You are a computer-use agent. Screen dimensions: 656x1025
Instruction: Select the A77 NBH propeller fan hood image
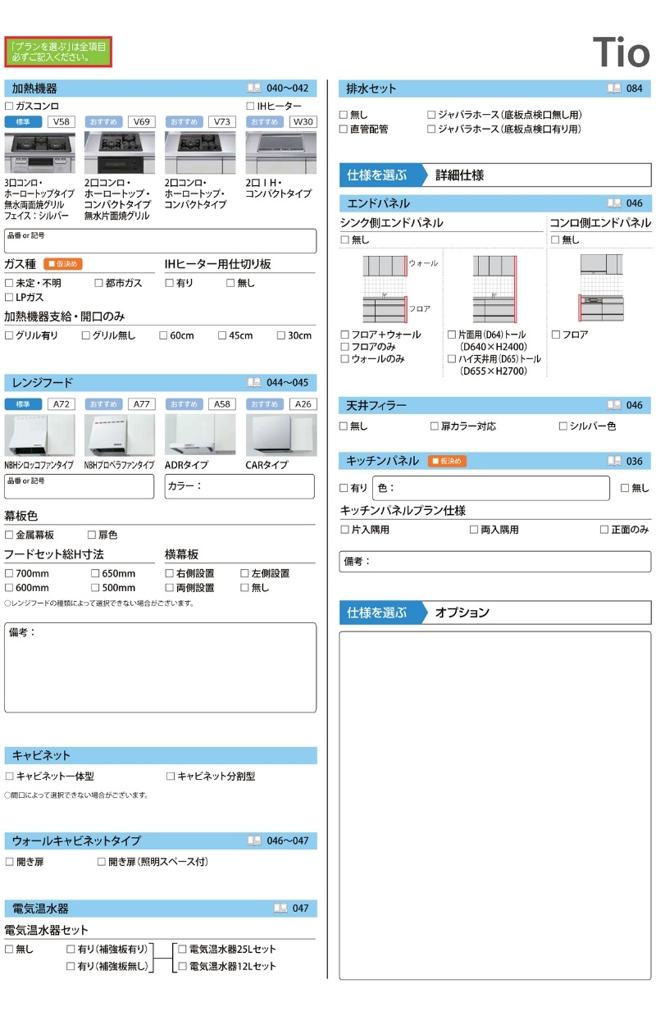[120, 435]
